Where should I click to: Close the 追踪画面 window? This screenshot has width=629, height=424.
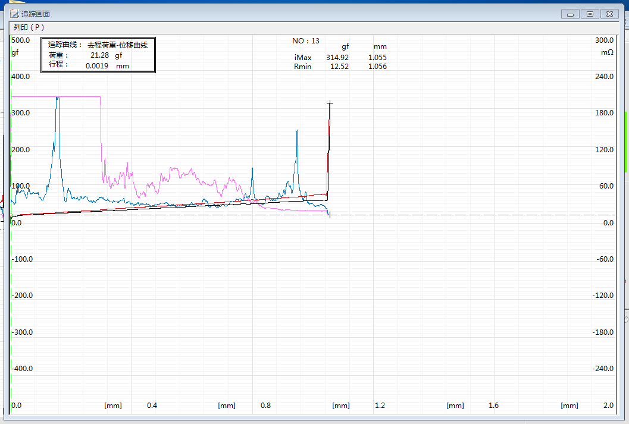(609, 14)
